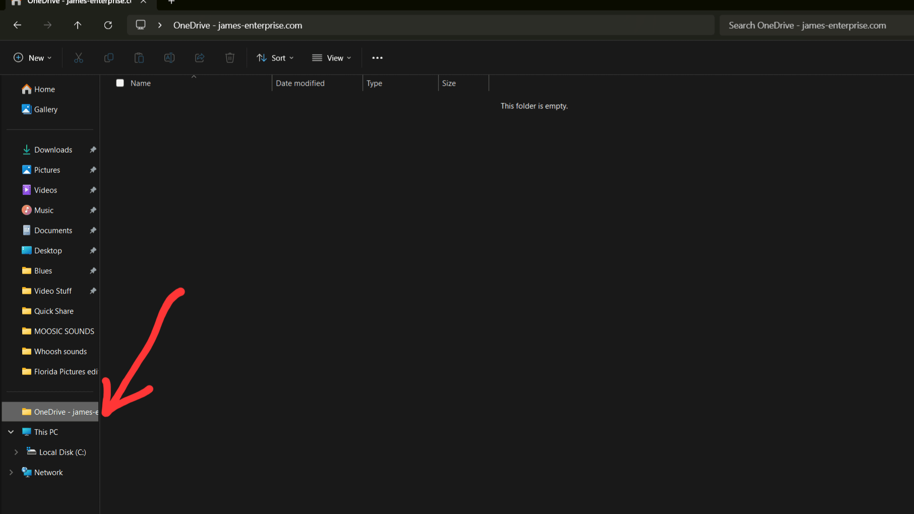This screenshot has width=914, height=514.
Task: Click the Share icon in toolbar
Action: pyautogui.click(x=200, y=58)
